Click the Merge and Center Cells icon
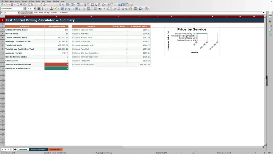 (89, 9)
